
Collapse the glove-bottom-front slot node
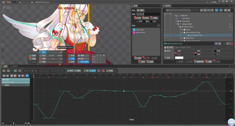click(182, 32)
